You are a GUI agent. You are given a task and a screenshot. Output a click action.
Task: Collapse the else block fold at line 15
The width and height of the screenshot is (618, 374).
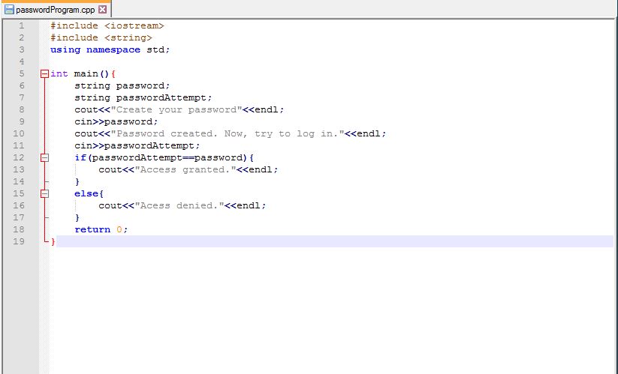pos(44,193)
